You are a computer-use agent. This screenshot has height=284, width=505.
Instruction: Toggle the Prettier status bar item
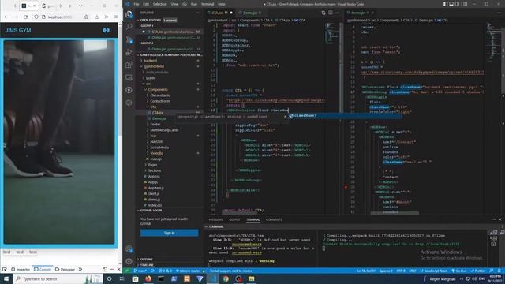tap(478, 271)
